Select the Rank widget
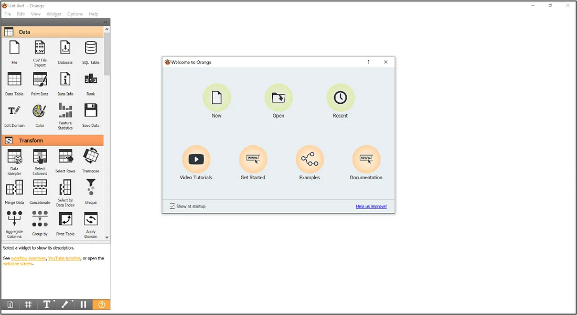Screen dimensions: 577x315 91,84
